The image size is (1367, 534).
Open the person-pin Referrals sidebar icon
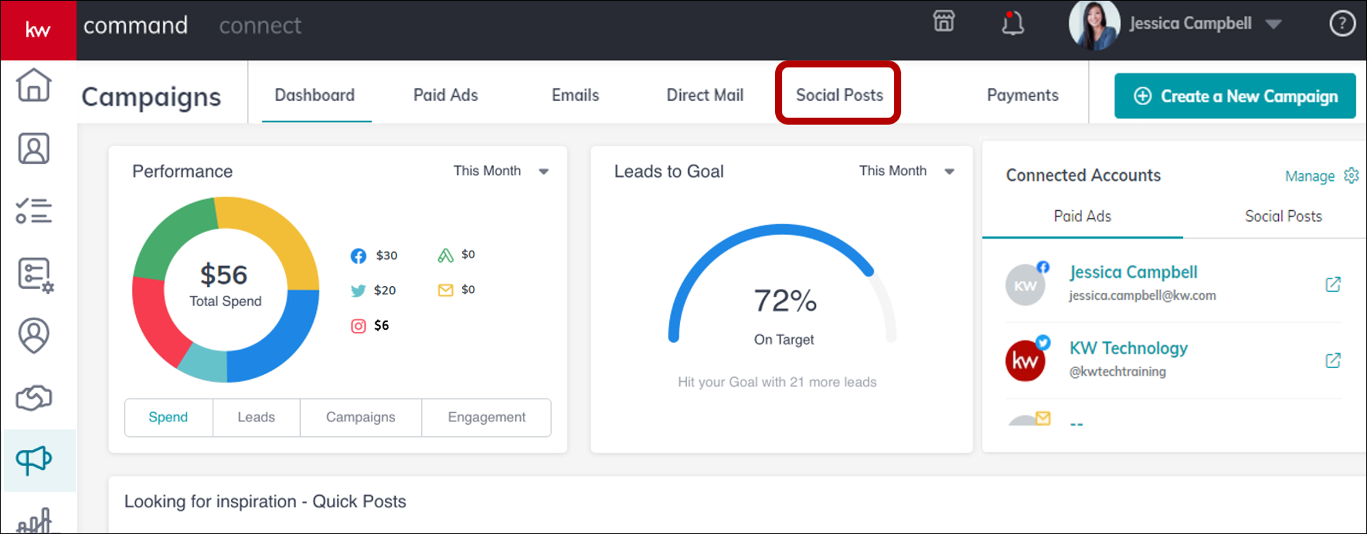[x=34, y=335]
